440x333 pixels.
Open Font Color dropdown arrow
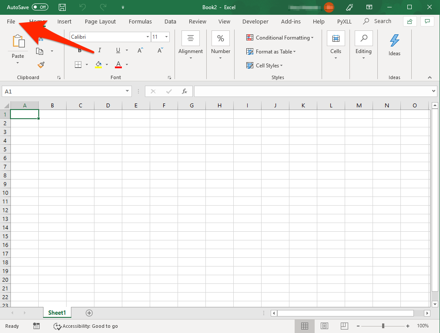(127, 65)
